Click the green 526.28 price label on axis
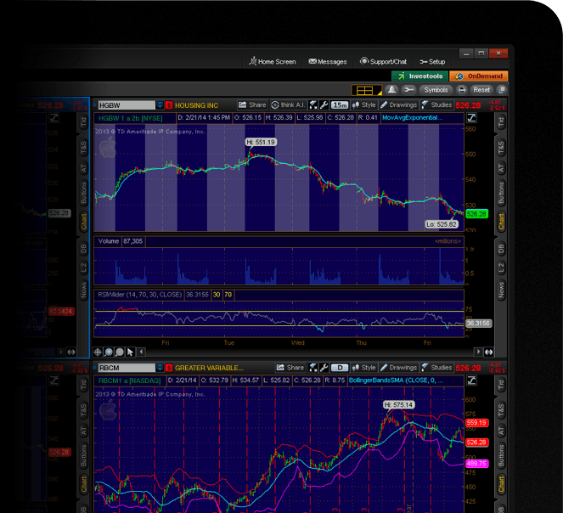 click(x=476, y=214)
